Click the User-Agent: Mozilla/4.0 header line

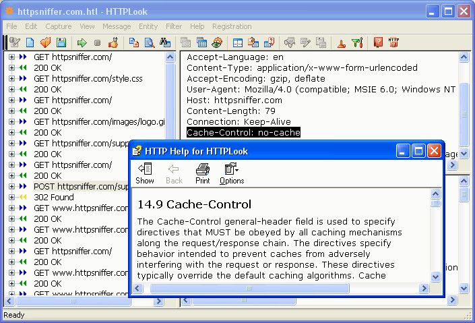point(321,90)
